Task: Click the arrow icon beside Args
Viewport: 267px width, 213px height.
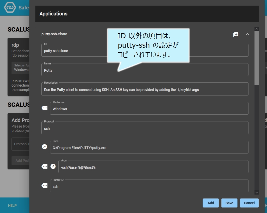Action: (x=53, y=166)
